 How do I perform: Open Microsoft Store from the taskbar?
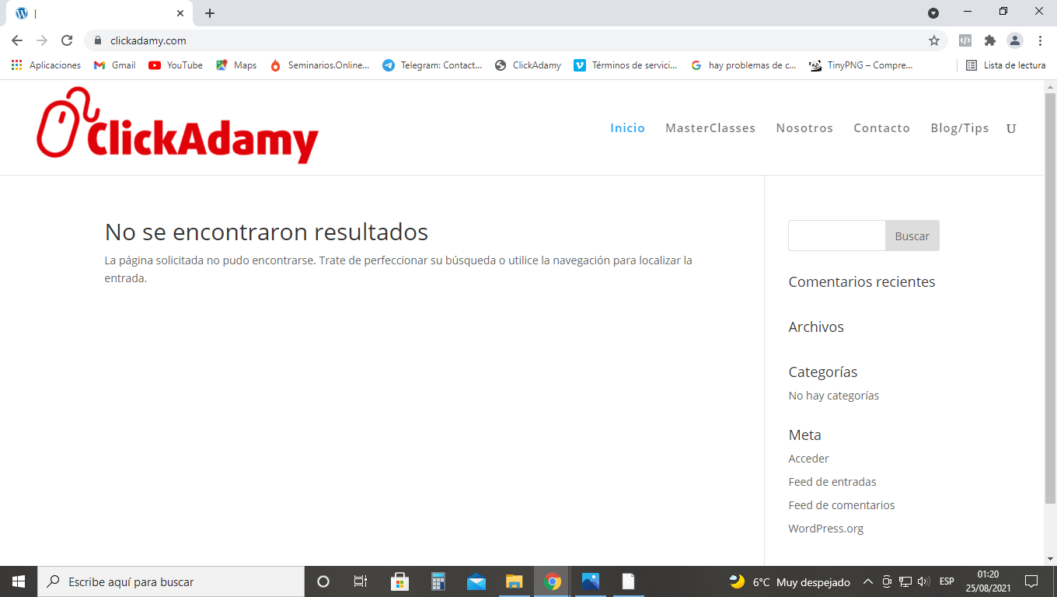[x=399, y=581]
